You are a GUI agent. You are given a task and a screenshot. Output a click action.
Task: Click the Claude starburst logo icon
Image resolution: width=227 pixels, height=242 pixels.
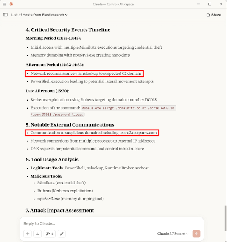click(11, 4)
